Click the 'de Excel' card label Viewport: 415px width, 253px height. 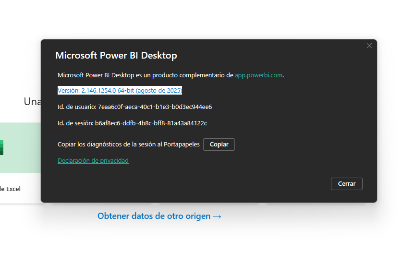(x=11, y=189)
